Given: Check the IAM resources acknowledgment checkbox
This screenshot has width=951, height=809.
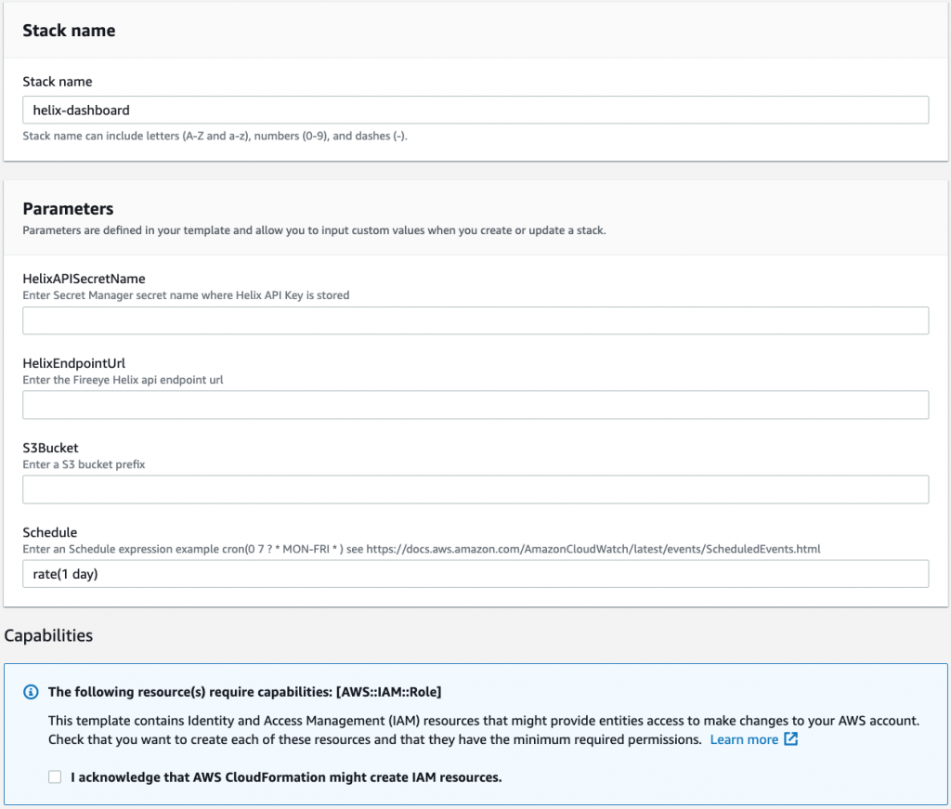Looking at the screenshot, I should [55, 776].
